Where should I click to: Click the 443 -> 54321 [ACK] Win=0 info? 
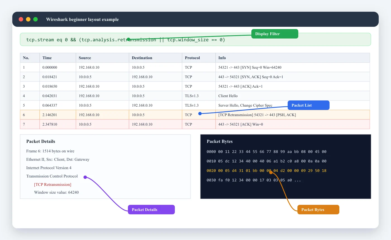(x=241, y=124)
